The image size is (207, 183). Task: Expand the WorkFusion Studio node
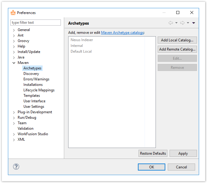[x=14, y=134]
